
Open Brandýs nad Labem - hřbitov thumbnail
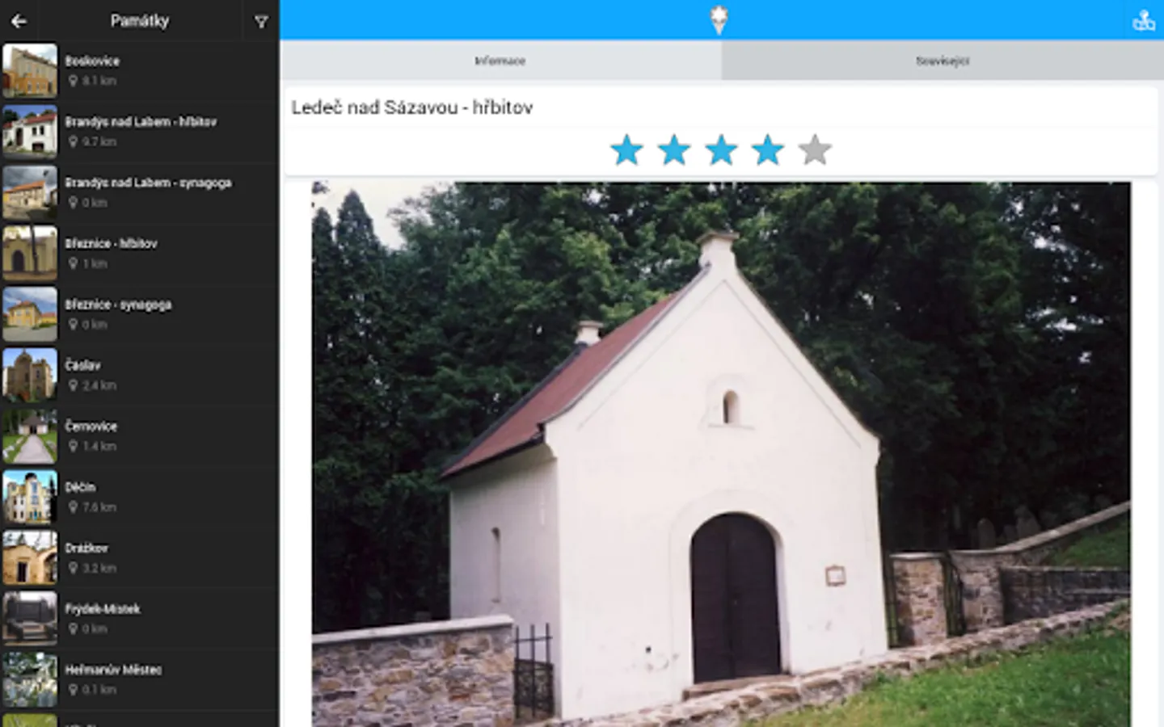30,131
